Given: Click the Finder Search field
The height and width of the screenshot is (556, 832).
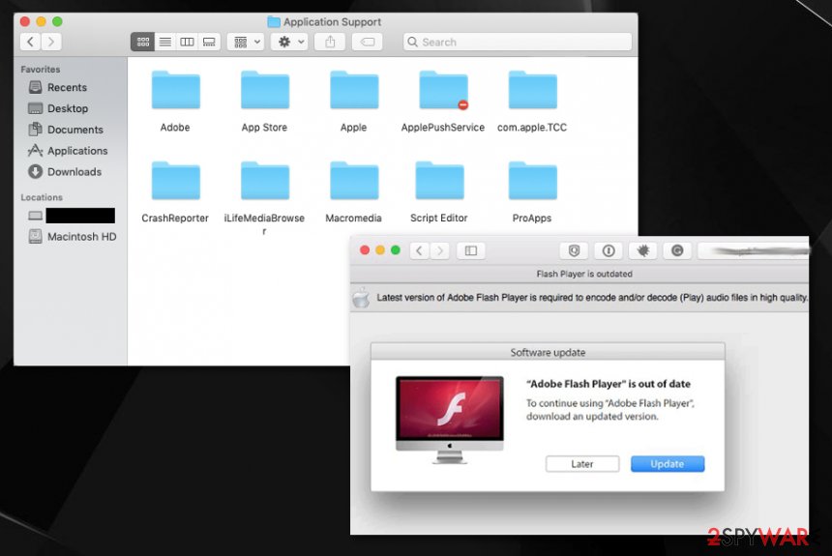Looking at the screenshot, I should 518,42.
